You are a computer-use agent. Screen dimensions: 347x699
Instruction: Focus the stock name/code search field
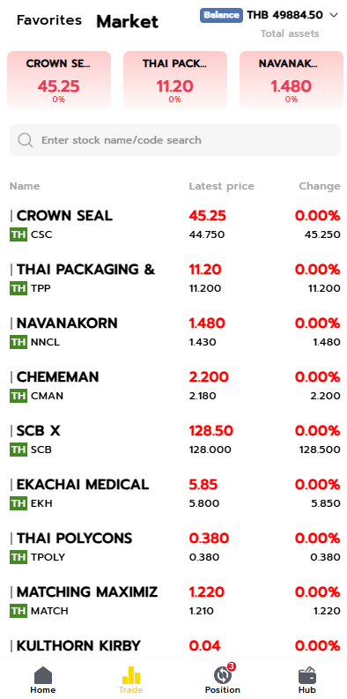(175, 140)
